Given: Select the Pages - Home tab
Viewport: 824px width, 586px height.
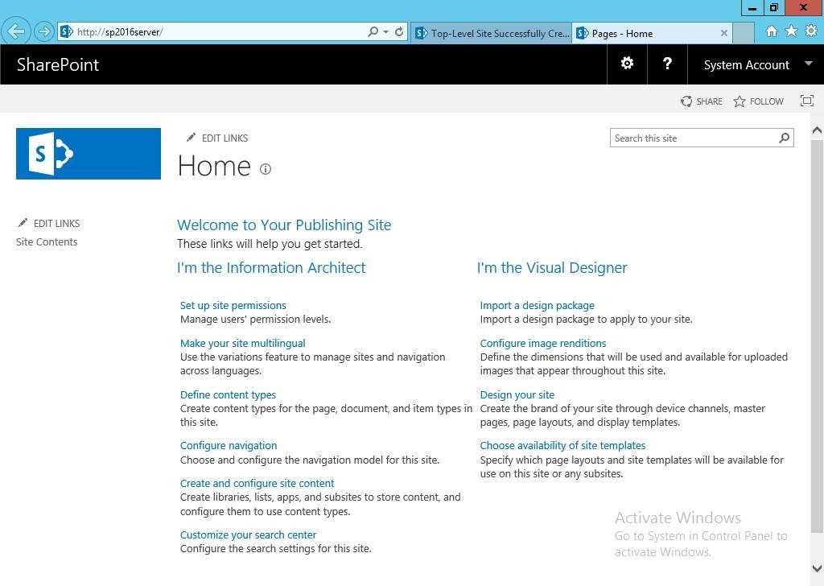Looking at the screenshot, I should pos(652,33).
